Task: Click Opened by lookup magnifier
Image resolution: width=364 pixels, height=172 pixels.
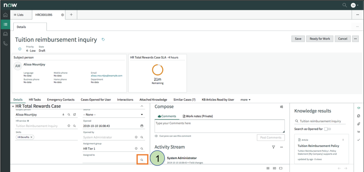Action: (x=142, y=137)
